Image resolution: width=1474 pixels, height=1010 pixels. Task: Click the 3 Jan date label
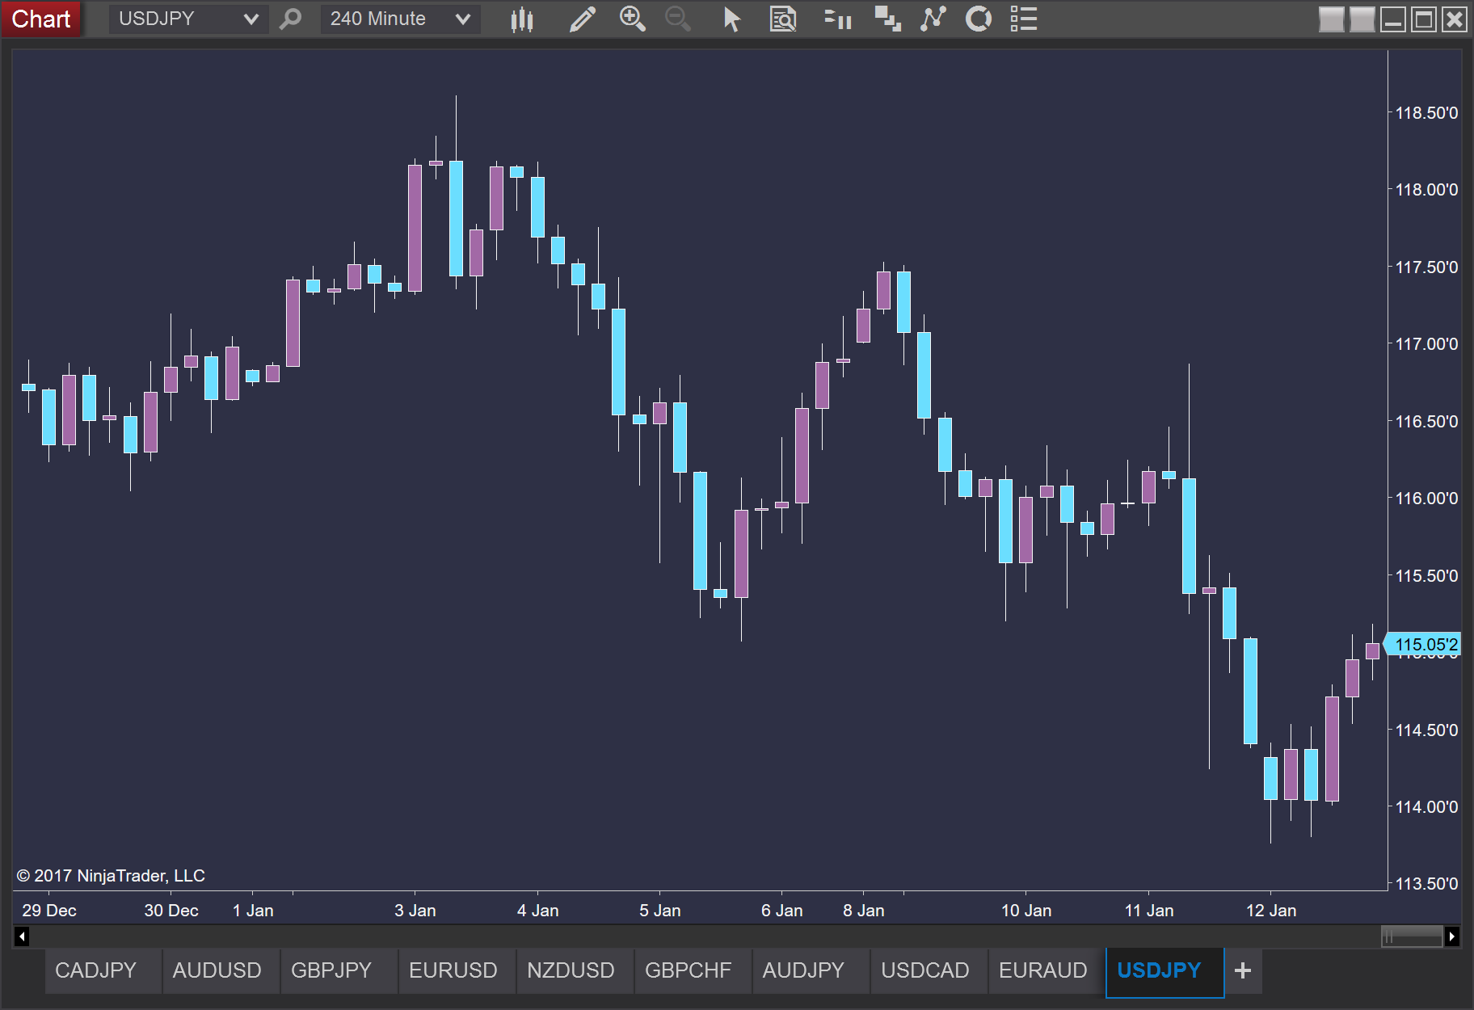tap(415, 911)
